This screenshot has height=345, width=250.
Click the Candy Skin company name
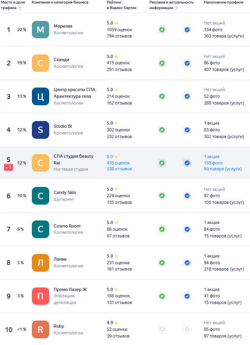pos(65,192)
